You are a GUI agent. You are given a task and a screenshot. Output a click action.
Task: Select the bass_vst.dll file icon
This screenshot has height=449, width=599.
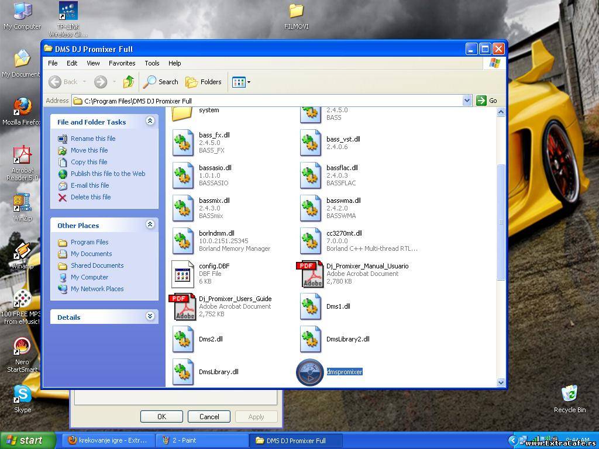pos(311,143)
